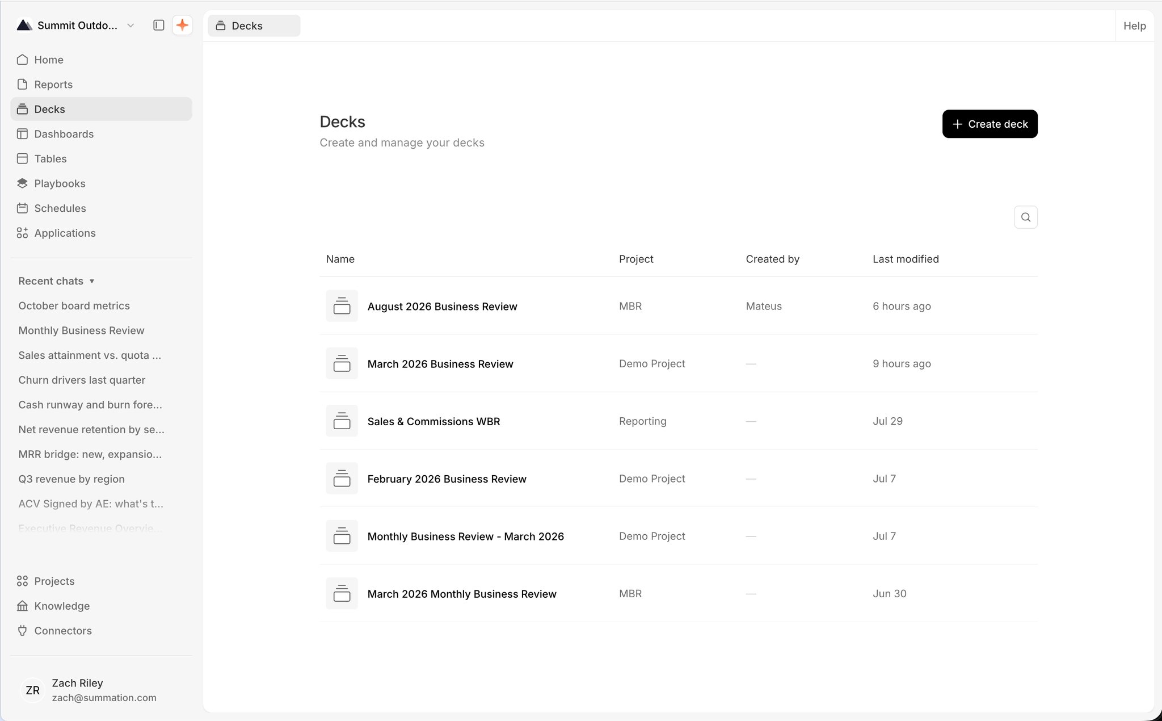This screenshot has width=1162, height=721.
Task: Click the deck icon for Sales & Commissions WBR
Action: 342,421
